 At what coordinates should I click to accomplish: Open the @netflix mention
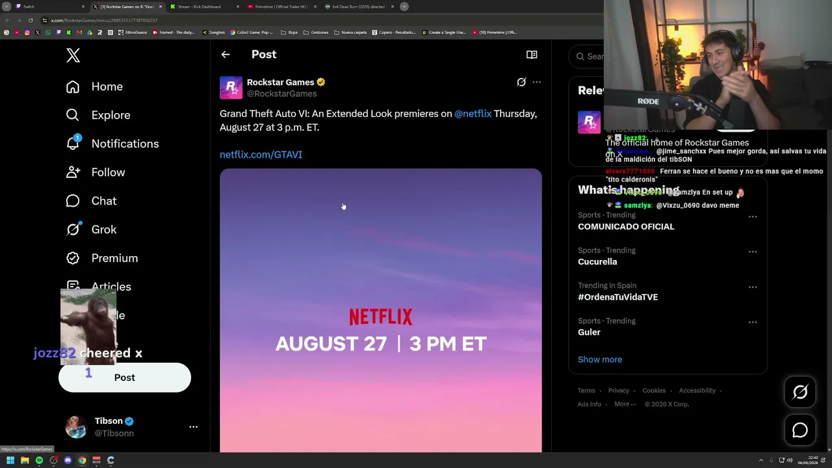(x=473, y=114)
